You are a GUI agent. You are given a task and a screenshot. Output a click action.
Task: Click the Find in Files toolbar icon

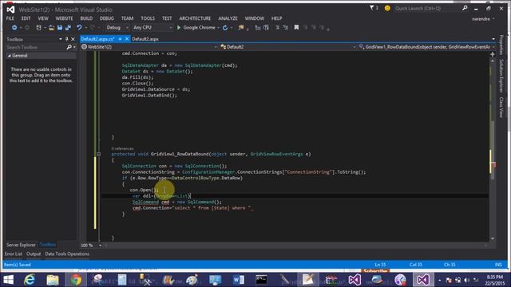pyautogui.click(x=241, y=28)
